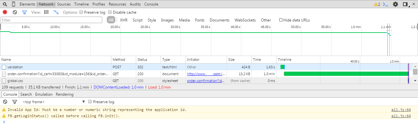Image resolution: width=418 pixels, height=138 pixels.
Task: Click the request list scrollbar down arrow
Action: pyautogui.click(x=415, y=80)
